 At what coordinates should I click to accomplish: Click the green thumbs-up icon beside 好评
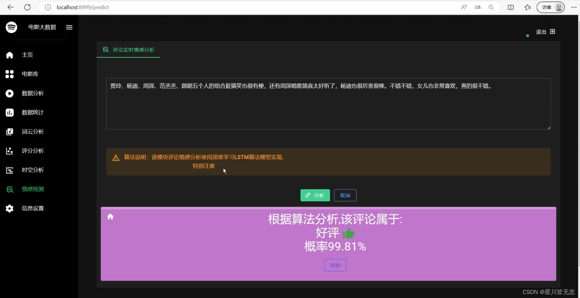(349, 233)
